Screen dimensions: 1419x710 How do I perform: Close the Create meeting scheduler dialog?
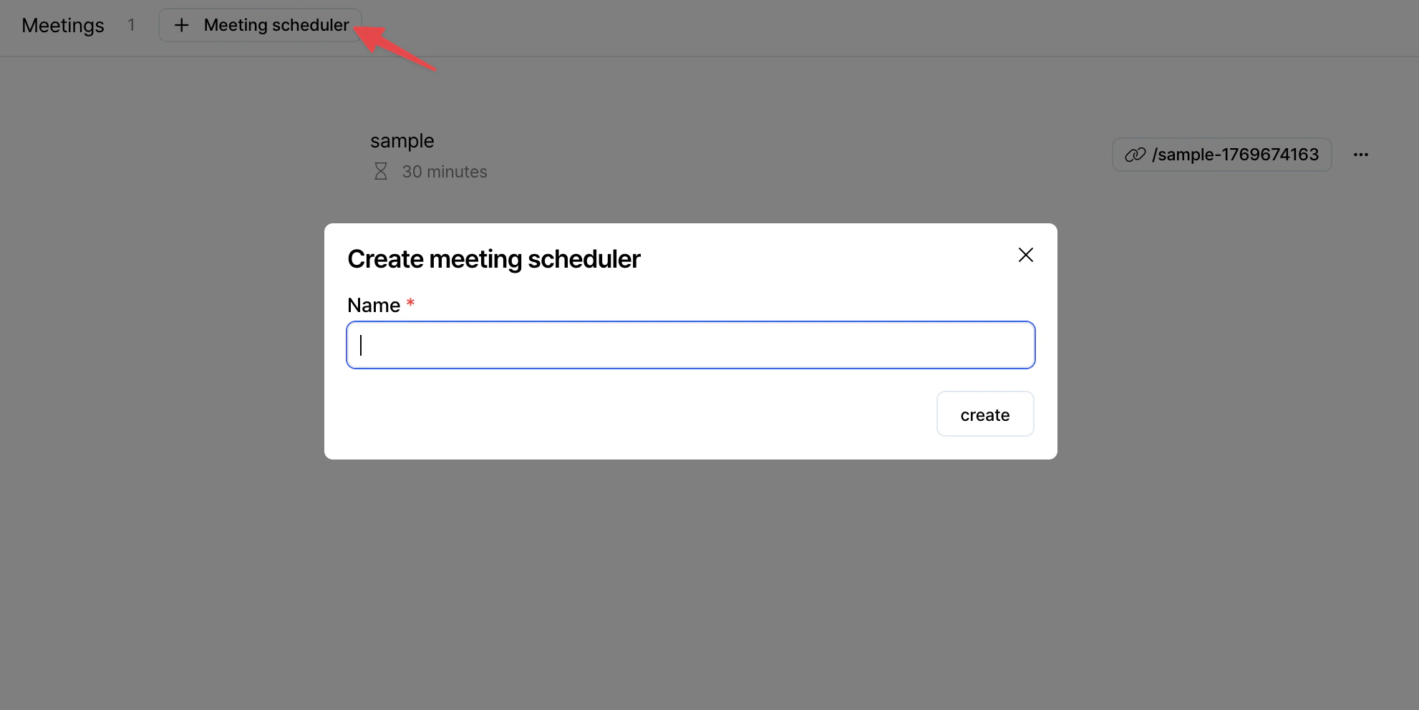coord(1025,255)
